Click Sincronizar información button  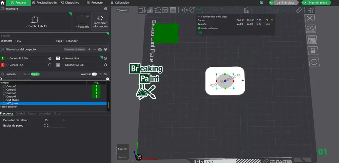[x=100, y=22]
